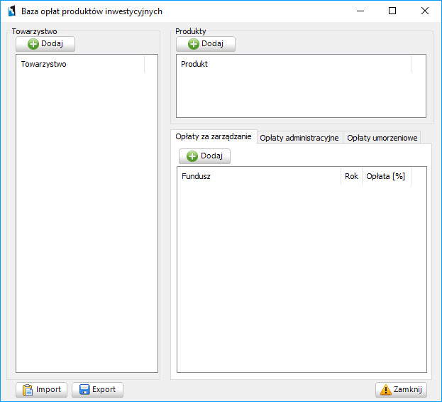Click the Rok column header
Screen dimensions: 442x402
(x=351, y=176)
